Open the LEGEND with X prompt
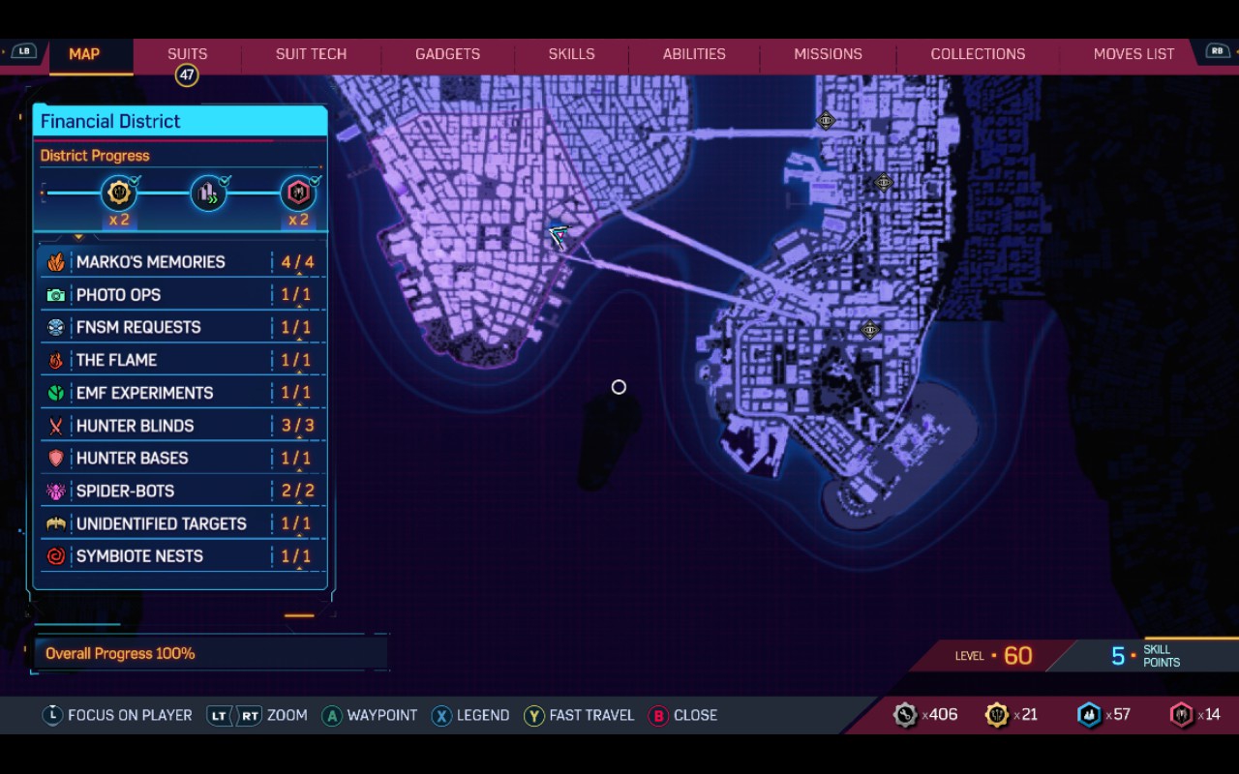This screenshot has height=774, width=1239. (470, 715)
